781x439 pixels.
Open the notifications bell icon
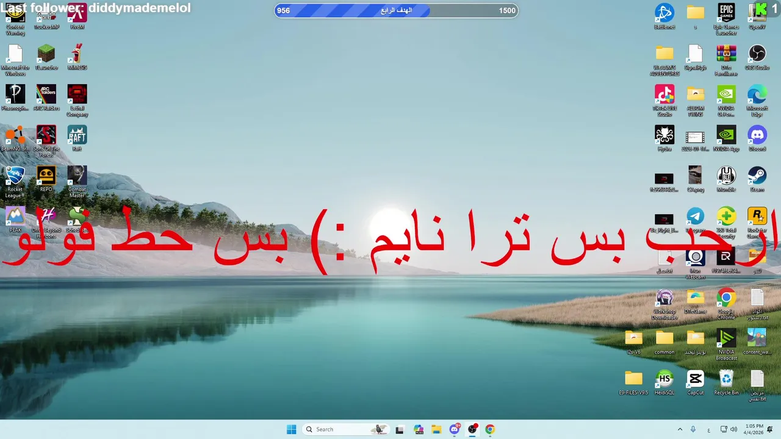coord(770,429)
